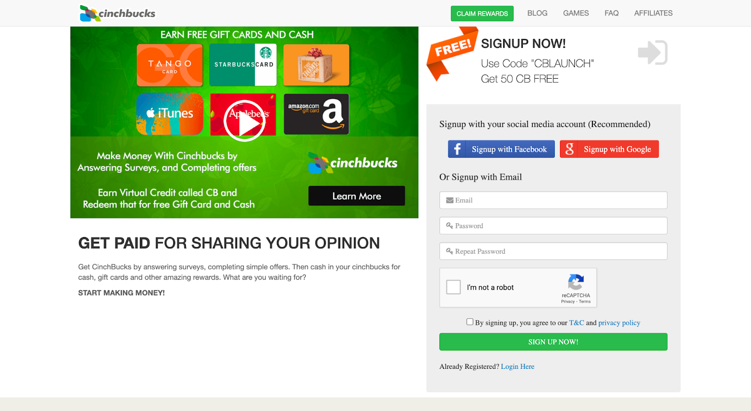Click the Starbucks Card image
This screenshot has width=751, height=411.
click(243, 65)
